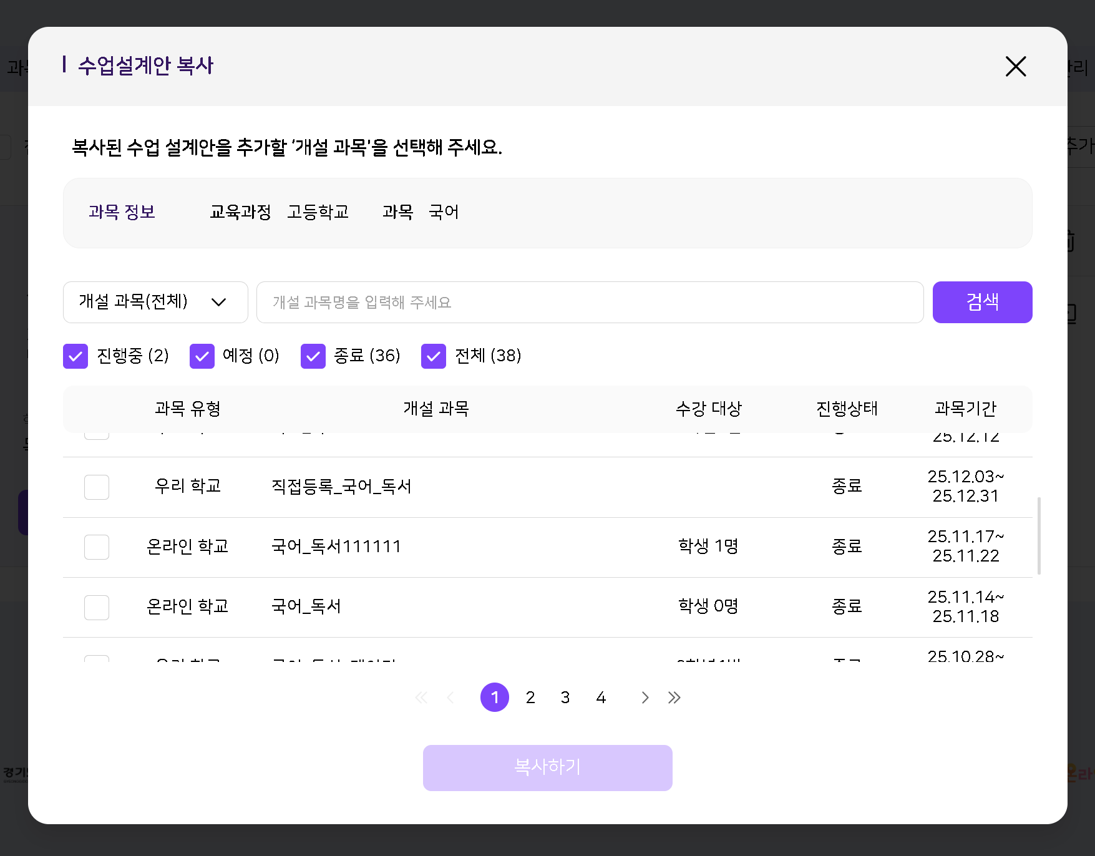Toggle the 종료 (36) filter checkbox
Viewport: 1095px width, 856px height.
tap(313, 356)
